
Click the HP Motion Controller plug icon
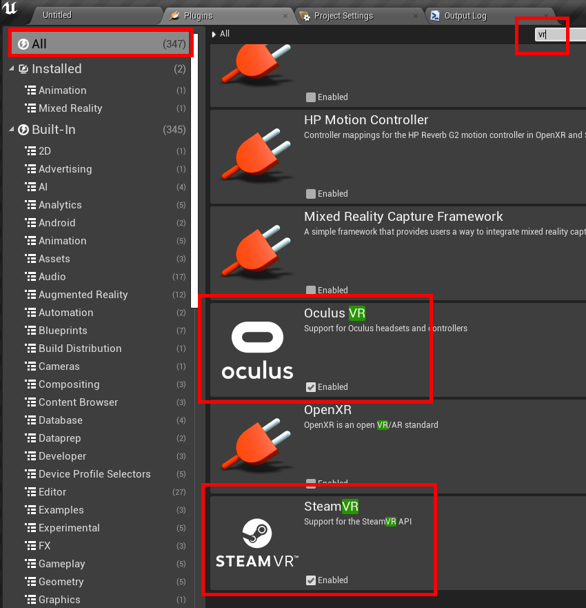(x=256, y=156)
